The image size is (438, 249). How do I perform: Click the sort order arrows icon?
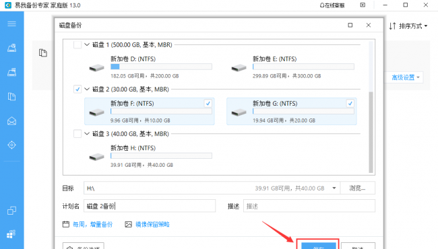pyautogui.click(x=392, y=26)
